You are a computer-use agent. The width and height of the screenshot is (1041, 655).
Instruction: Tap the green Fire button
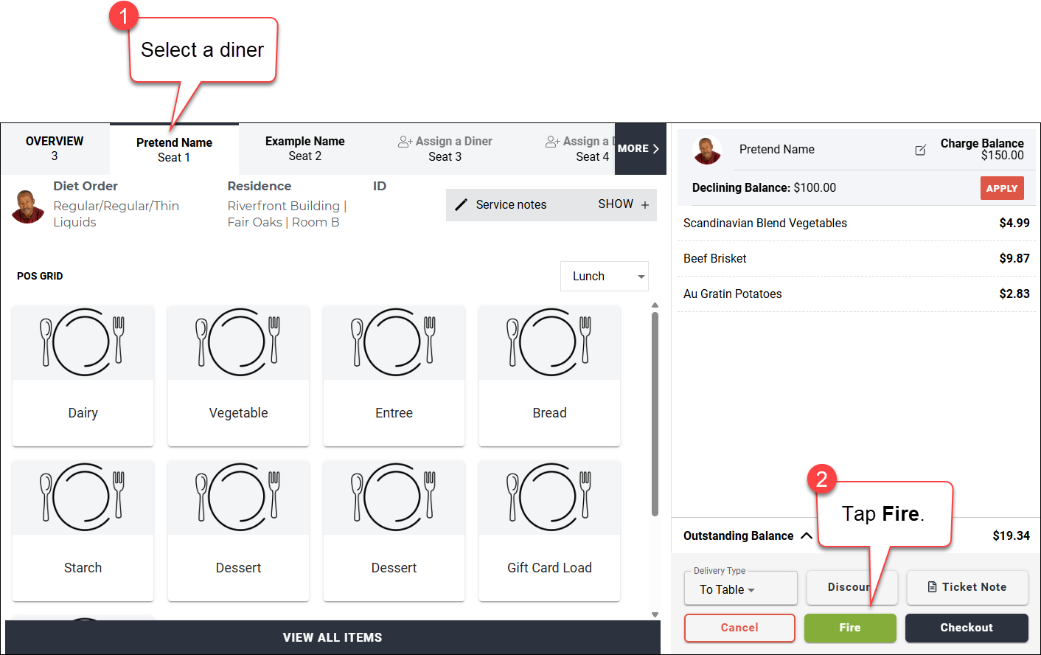coord(850,628)
